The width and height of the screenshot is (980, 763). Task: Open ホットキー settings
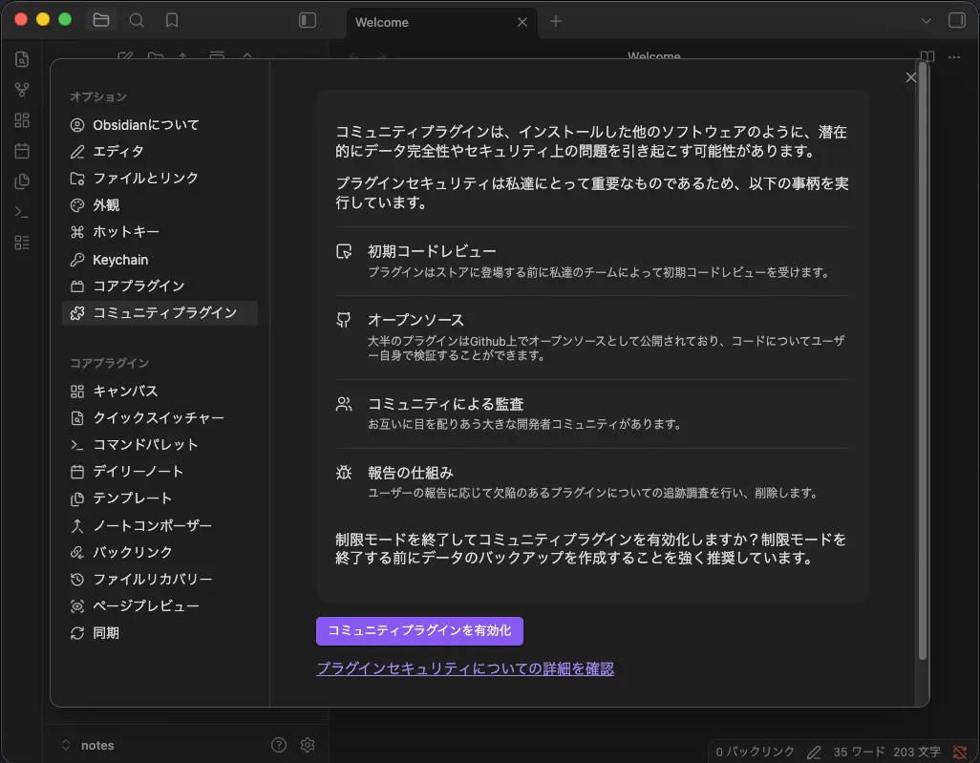click(x=160, y=232)
